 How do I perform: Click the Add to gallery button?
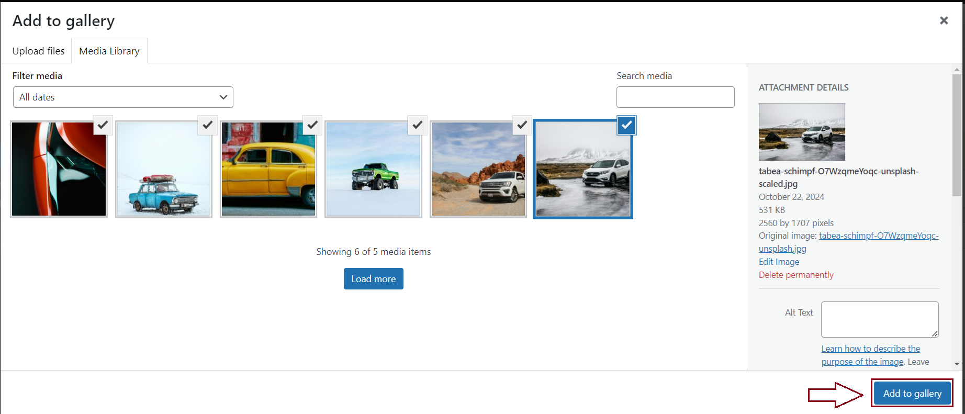click(912, 393)
